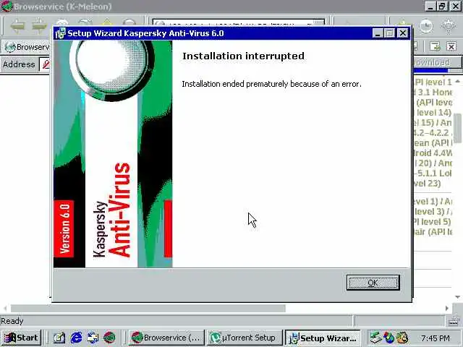
Task: Click OK in the Kaspersky setup dialog
Action: tap(373, 283)
